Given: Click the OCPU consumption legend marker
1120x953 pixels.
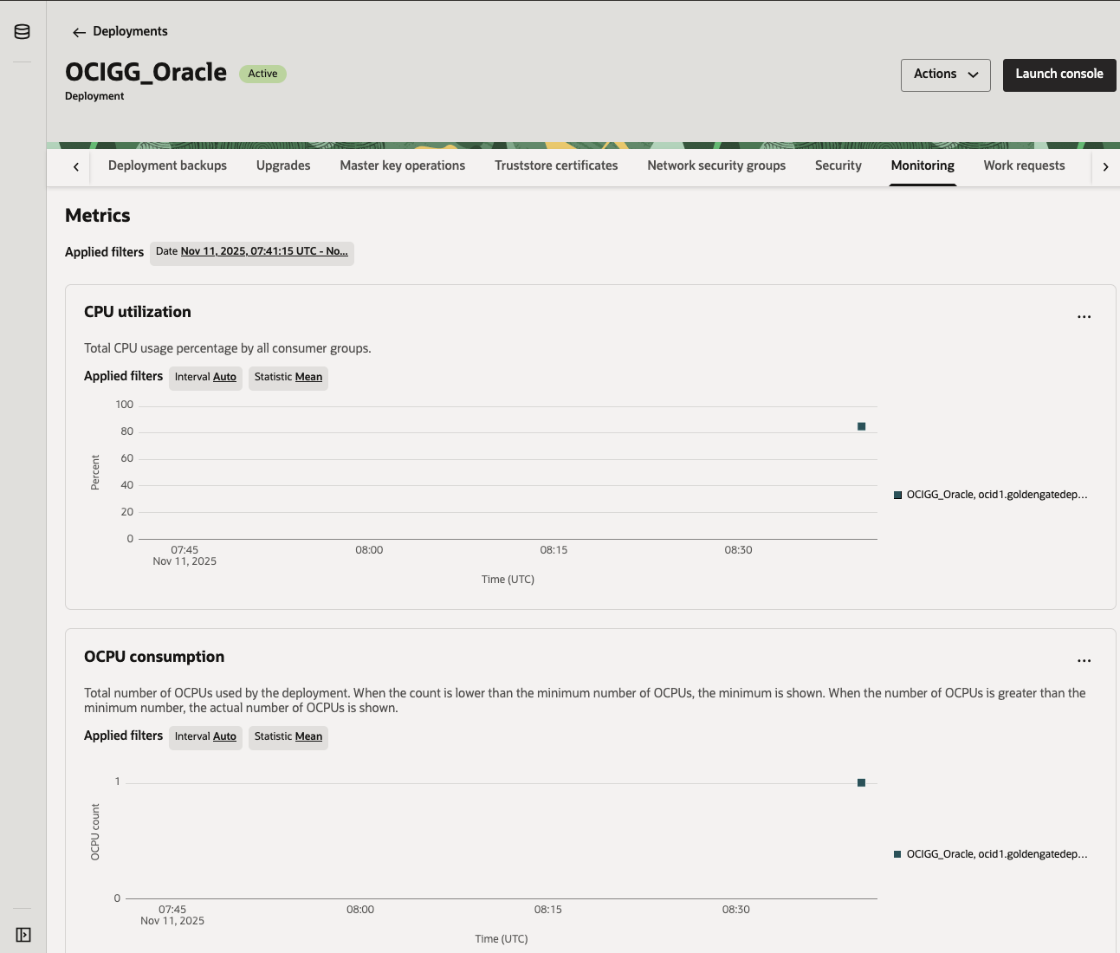Looking at the screenshot, I should pos(897,853).
